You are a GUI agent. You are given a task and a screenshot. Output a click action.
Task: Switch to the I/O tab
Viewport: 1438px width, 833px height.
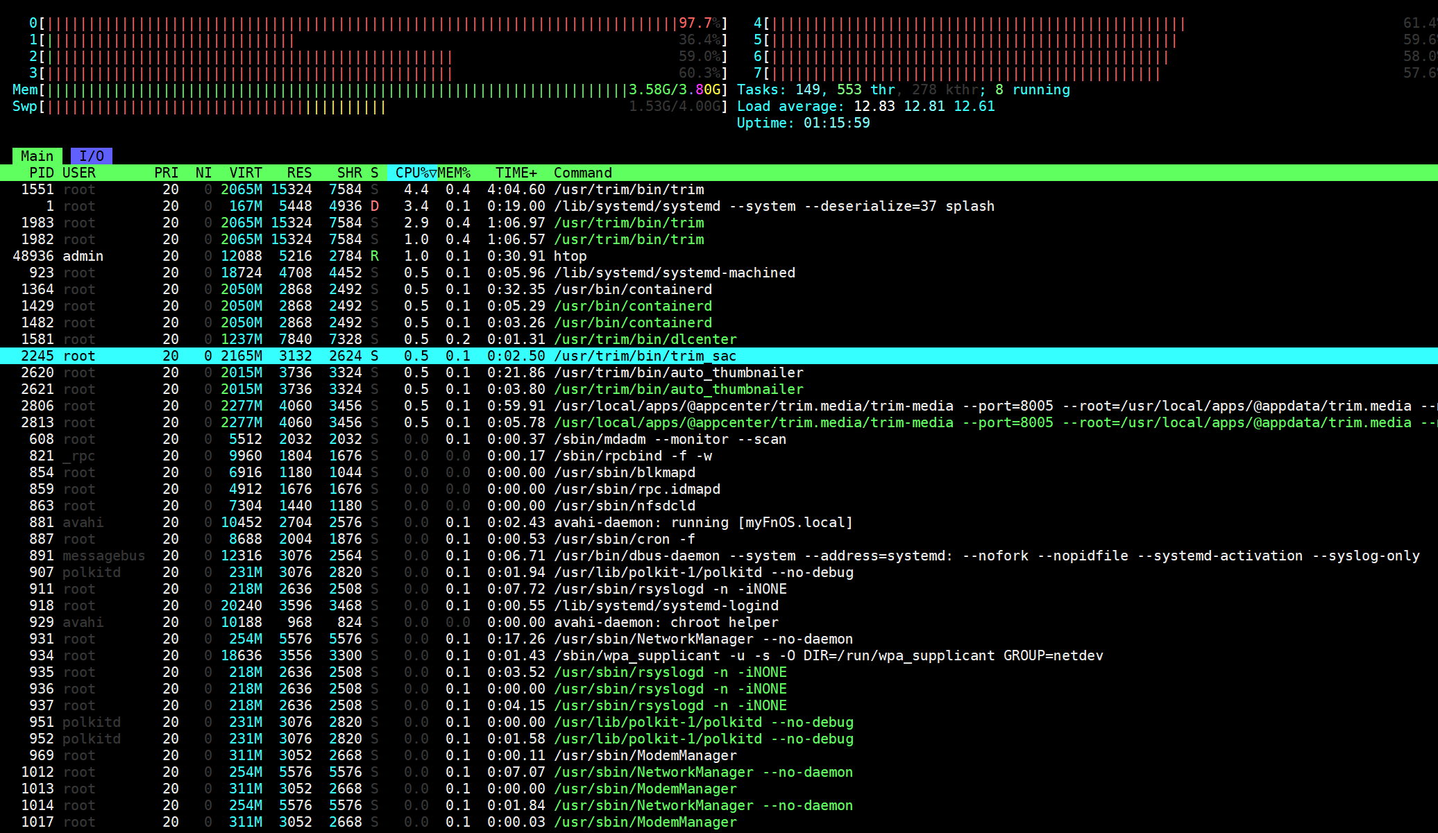pyautogui.click(x=91, y=156)
